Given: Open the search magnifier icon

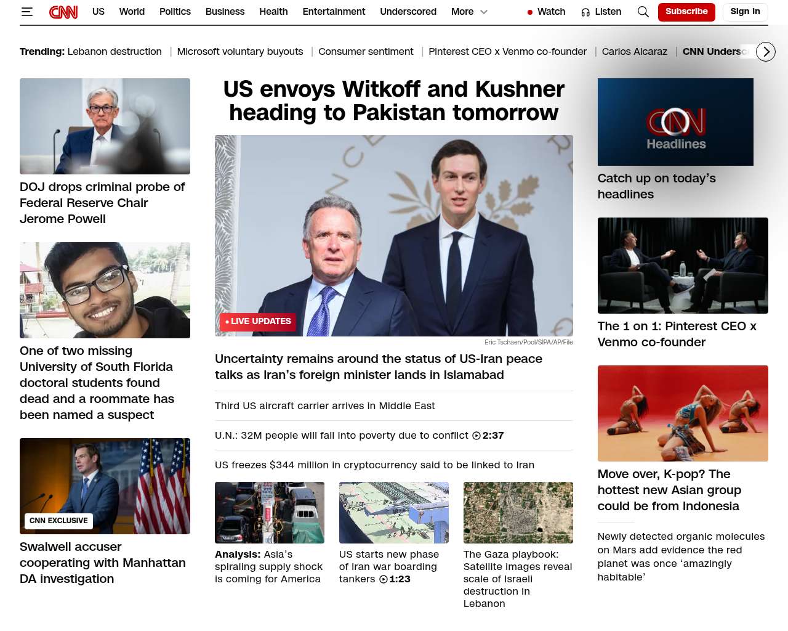Looking at the screenshot, I should pyautogui.click(x=643, y=12).
